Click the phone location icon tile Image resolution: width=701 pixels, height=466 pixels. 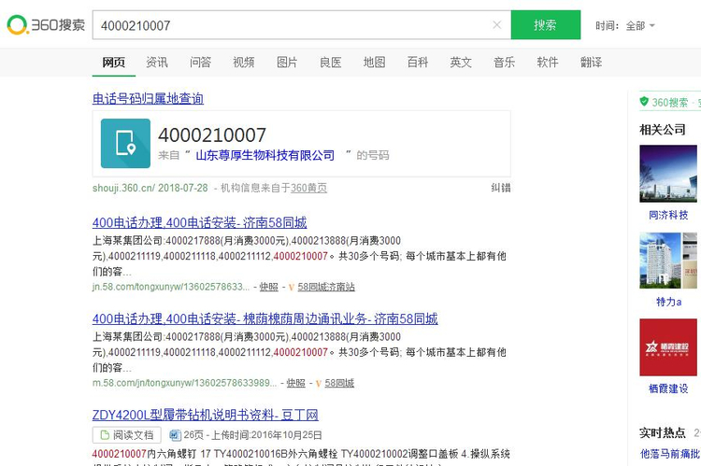[x=125, y=143]
